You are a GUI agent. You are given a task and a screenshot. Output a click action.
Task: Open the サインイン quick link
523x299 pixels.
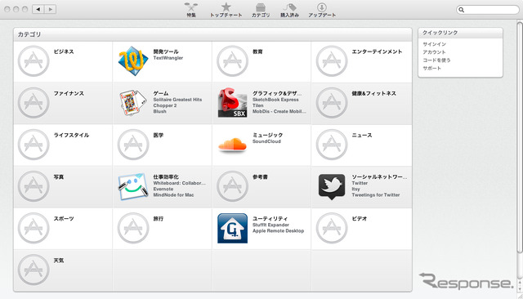(x=434, y=44)
